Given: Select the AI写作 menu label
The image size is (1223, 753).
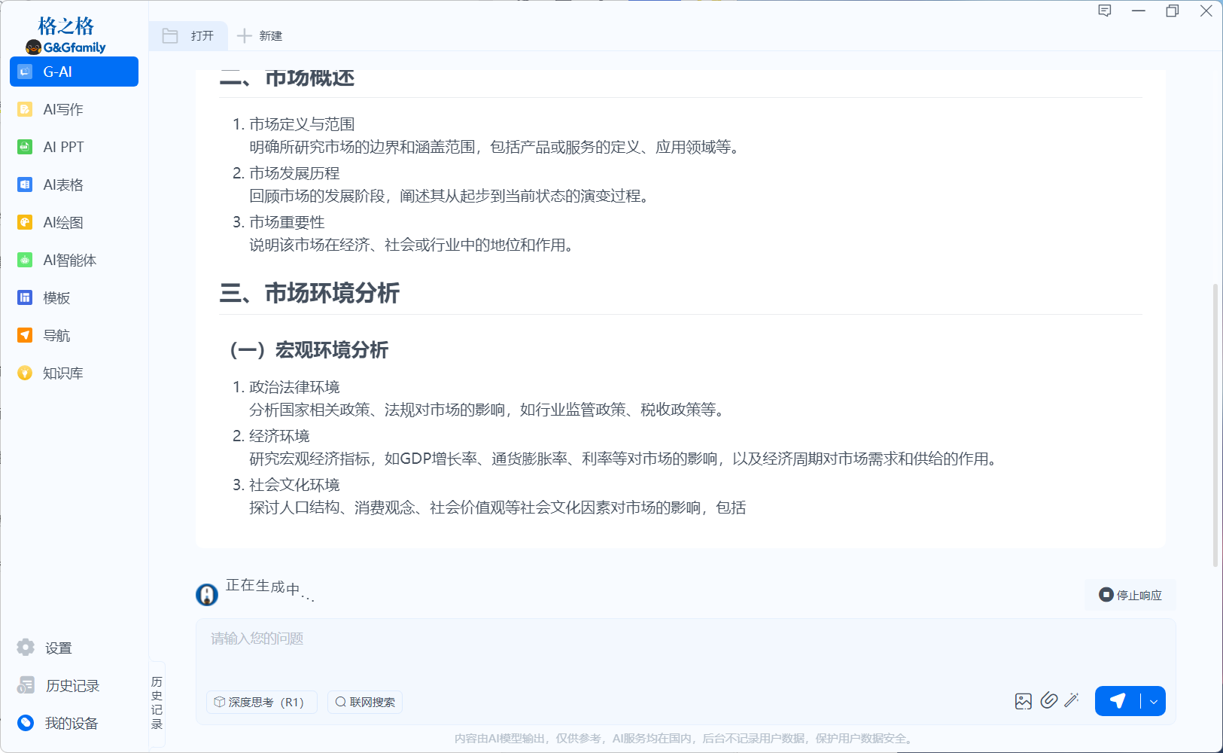Looking at the screenshot, I should click(63, 109).
